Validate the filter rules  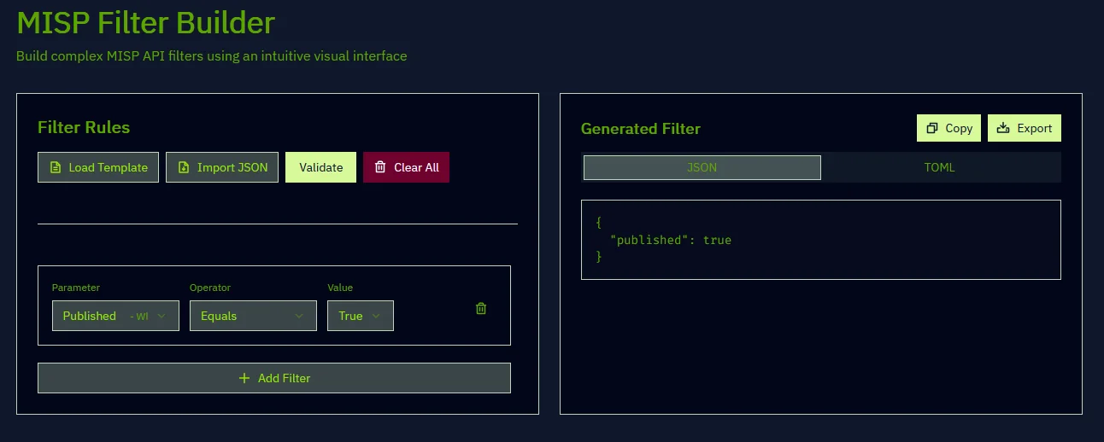tap(320, 167)
